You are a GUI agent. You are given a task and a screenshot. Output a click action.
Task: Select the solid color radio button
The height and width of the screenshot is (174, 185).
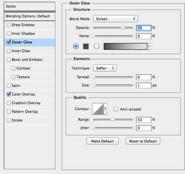pyautogui.click(x=76, y=46)
